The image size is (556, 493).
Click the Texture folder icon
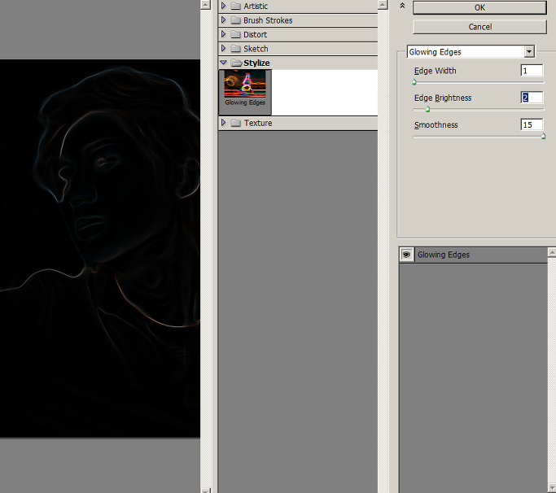(235, 123)
